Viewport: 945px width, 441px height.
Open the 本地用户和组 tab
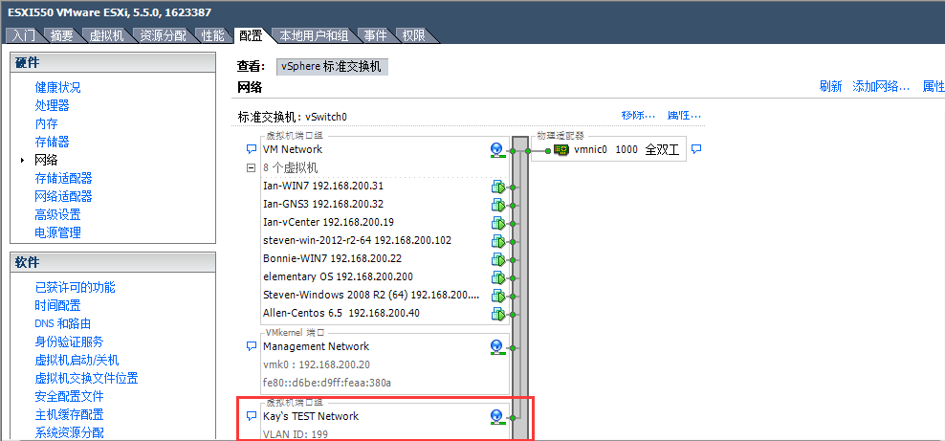tap(315, 35)
